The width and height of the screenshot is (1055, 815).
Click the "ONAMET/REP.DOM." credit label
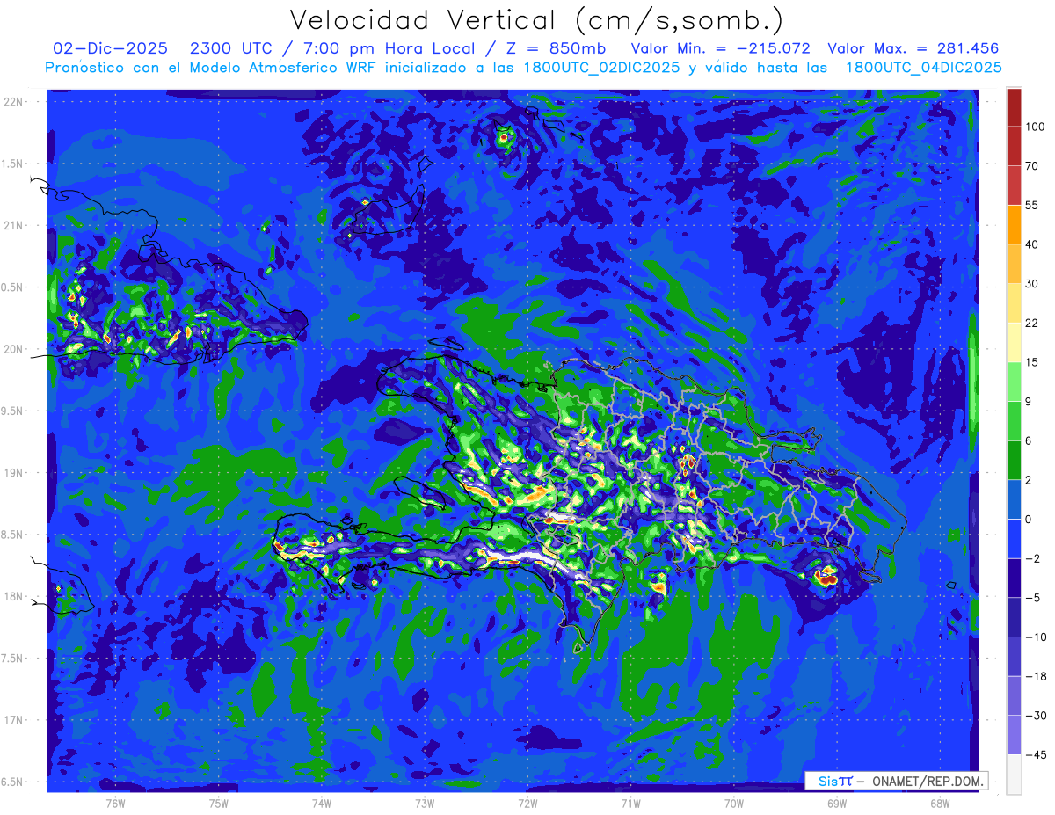pyautogui.click(x=928, y=781)
